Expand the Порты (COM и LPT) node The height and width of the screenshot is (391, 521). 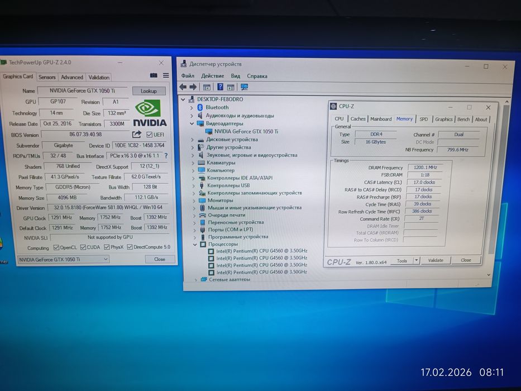click(x=195, y=230)
